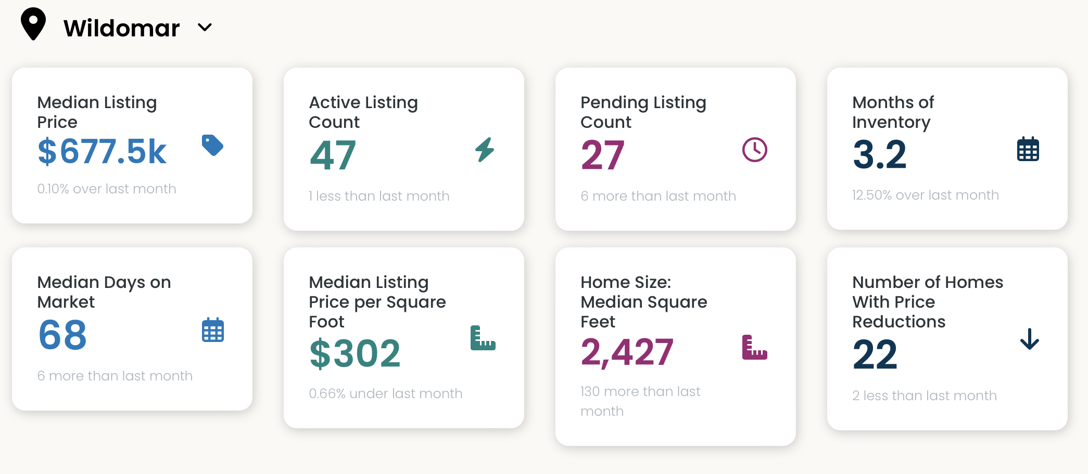Select the 47 active listing count value

point(333,155)
